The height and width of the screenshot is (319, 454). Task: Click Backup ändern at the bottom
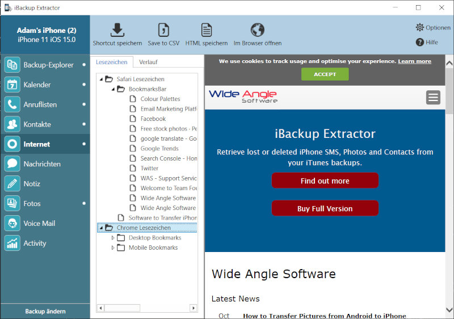(45, 311)
